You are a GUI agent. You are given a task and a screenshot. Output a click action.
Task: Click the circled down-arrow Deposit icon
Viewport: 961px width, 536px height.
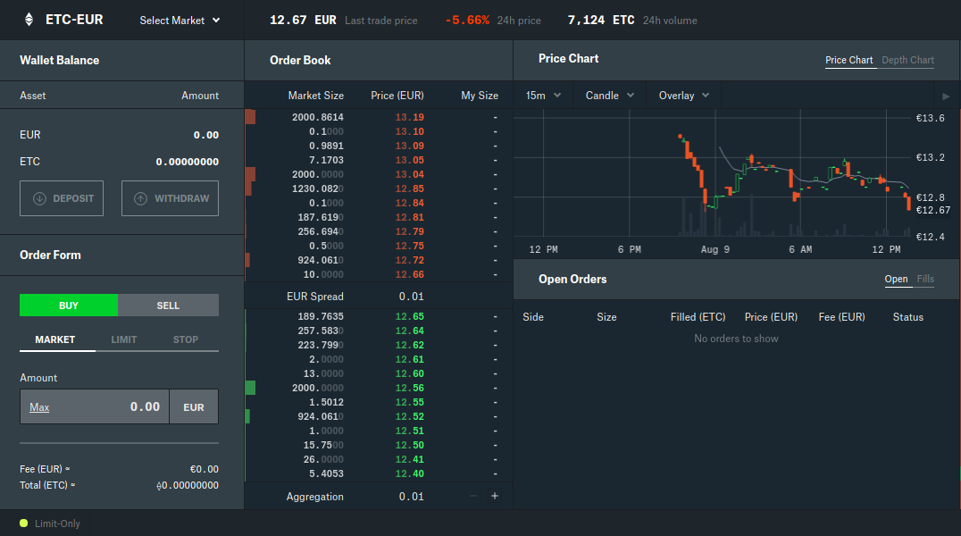click(38, 198)
